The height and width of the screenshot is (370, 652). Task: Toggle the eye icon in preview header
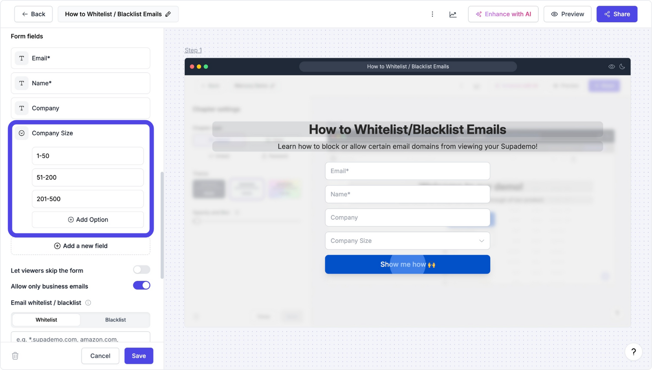click(611, 66)
